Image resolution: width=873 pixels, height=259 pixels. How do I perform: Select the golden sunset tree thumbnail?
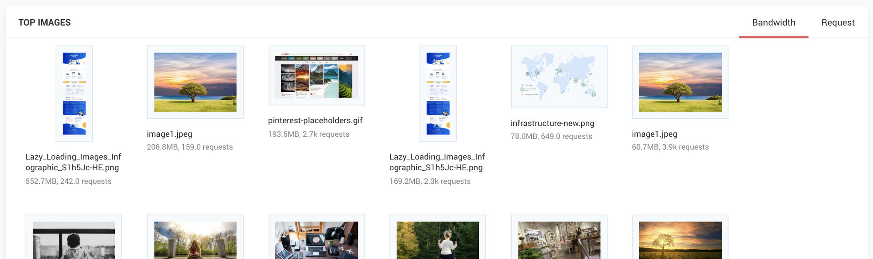(680, 237)
